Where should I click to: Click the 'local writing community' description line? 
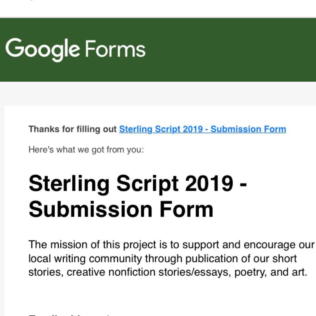pyautogui.click(x=162, y=258)
